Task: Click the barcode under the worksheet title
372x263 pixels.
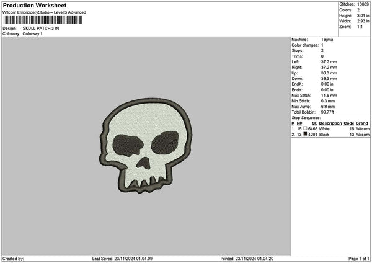Action: 43,20
